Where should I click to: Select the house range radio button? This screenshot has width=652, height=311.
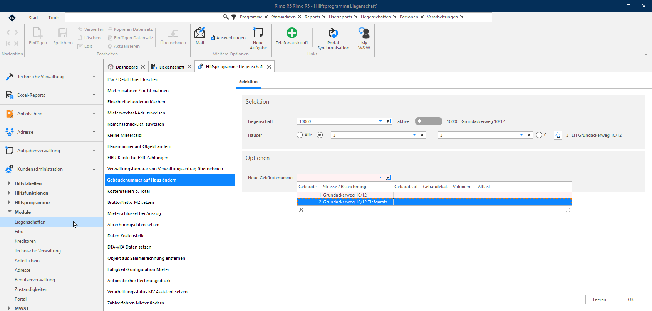(x=320, y=135)
